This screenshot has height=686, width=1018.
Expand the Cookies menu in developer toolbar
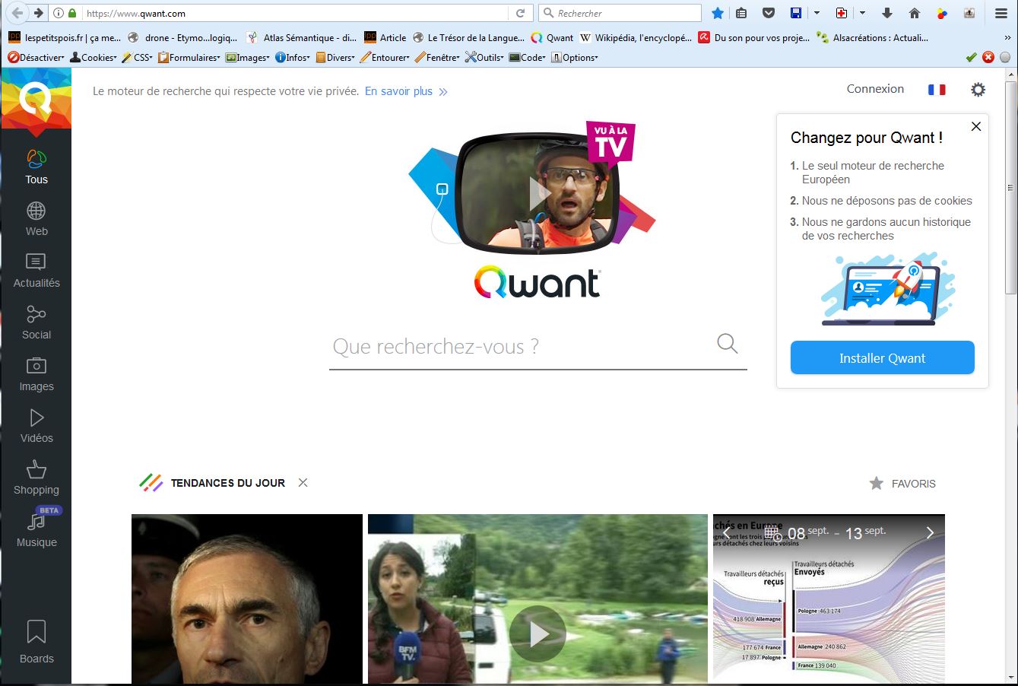pos(94,58)
